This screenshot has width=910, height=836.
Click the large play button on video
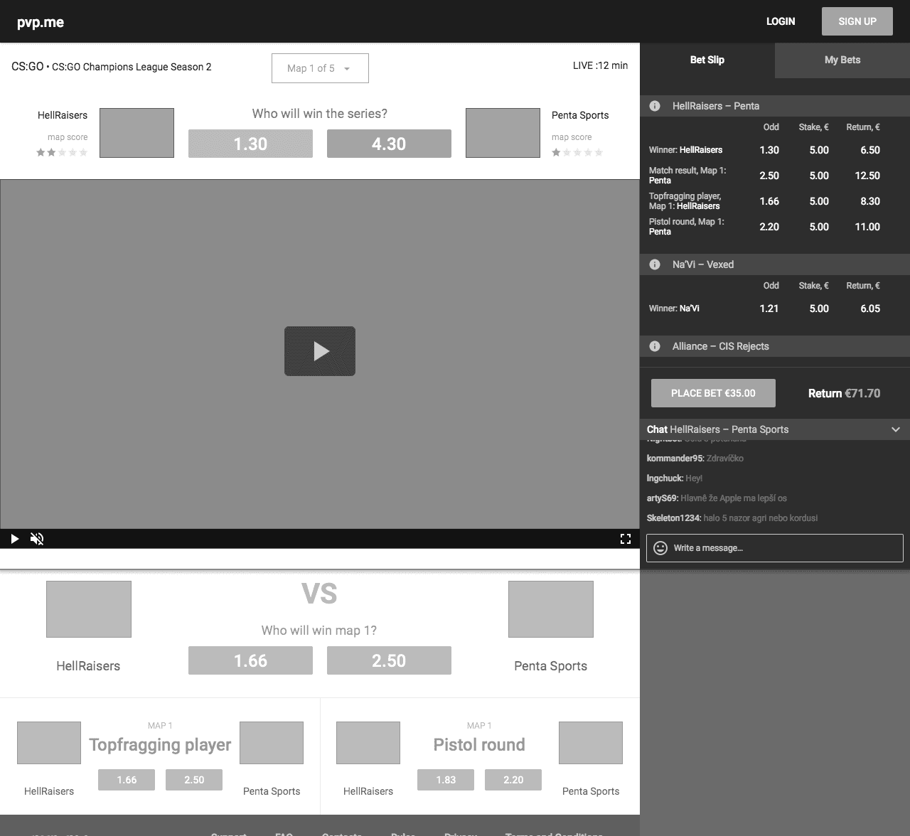pyautogui.click(x=320, y=351)
